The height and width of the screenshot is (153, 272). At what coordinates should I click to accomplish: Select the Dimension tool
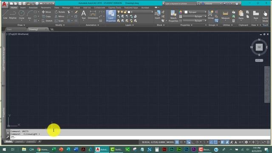click(93, 14)
